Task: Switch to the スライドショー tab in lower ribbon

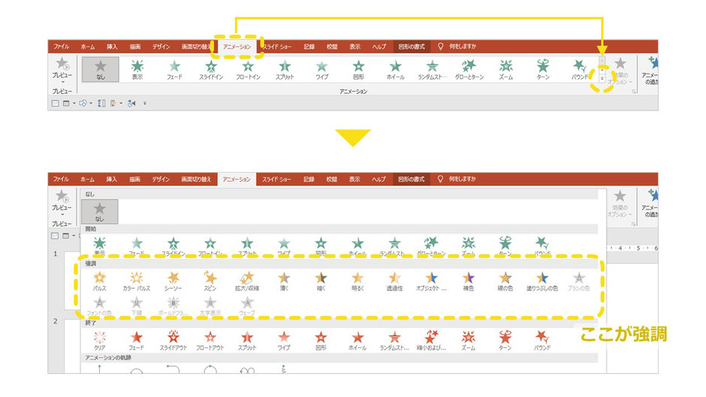Action: (x=276, y=179)
